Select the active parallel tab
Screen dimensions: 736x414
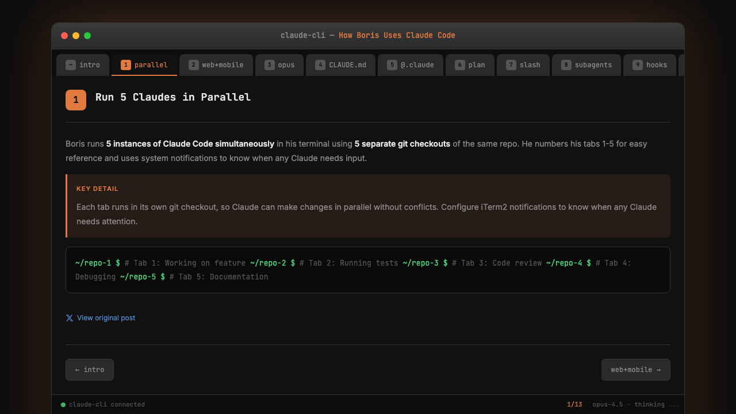coord(144,65)
